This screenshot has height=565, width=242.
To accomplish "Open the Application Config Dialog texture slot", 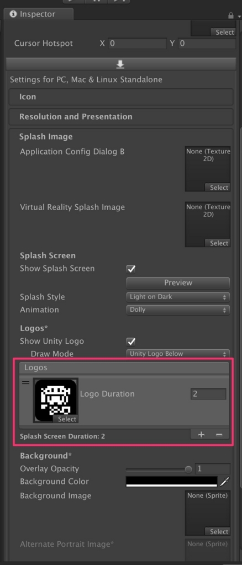I will 208,169.
